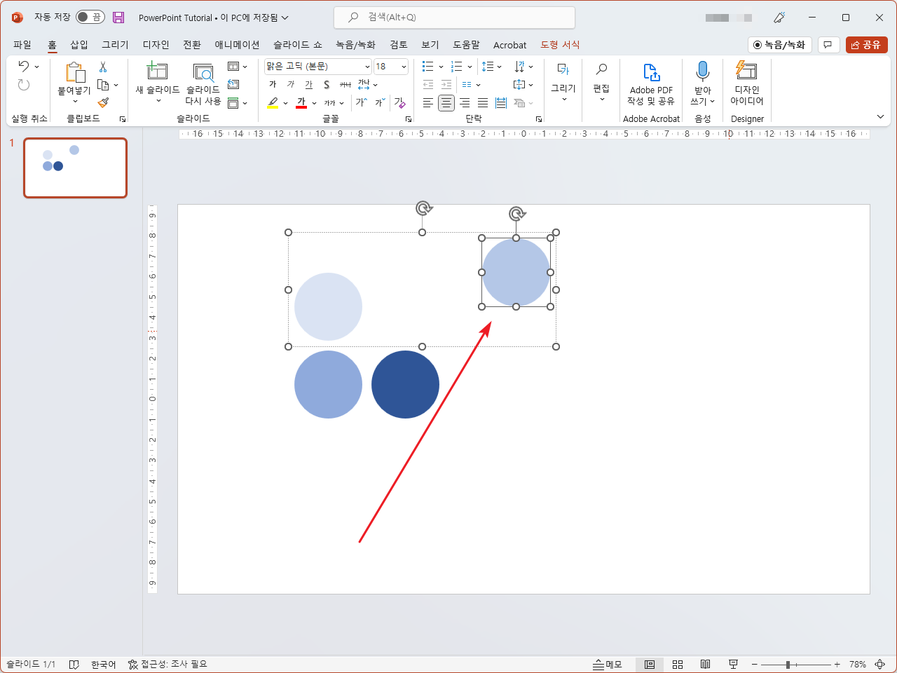
Task: Select the dark blue circle shape
Action: click(x=405, y=385)
